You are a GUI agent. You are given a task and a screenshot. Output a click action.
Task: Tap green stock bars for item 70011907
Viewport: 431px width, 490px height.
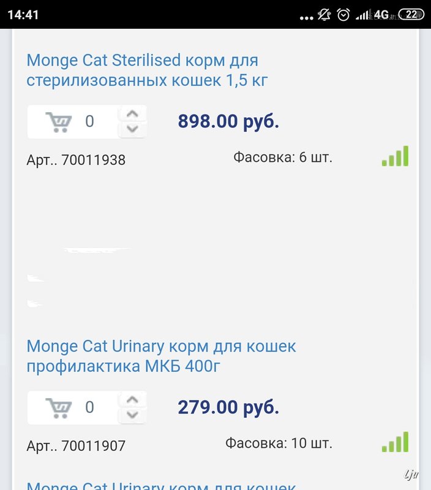pyautogui.click(x=395, y=442)
